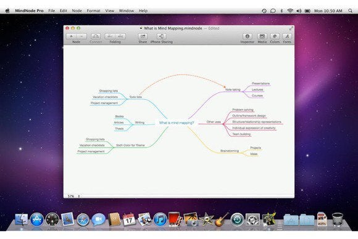Click the menu bar clock Mon 10:50 AM

click(x=328, y=10)
